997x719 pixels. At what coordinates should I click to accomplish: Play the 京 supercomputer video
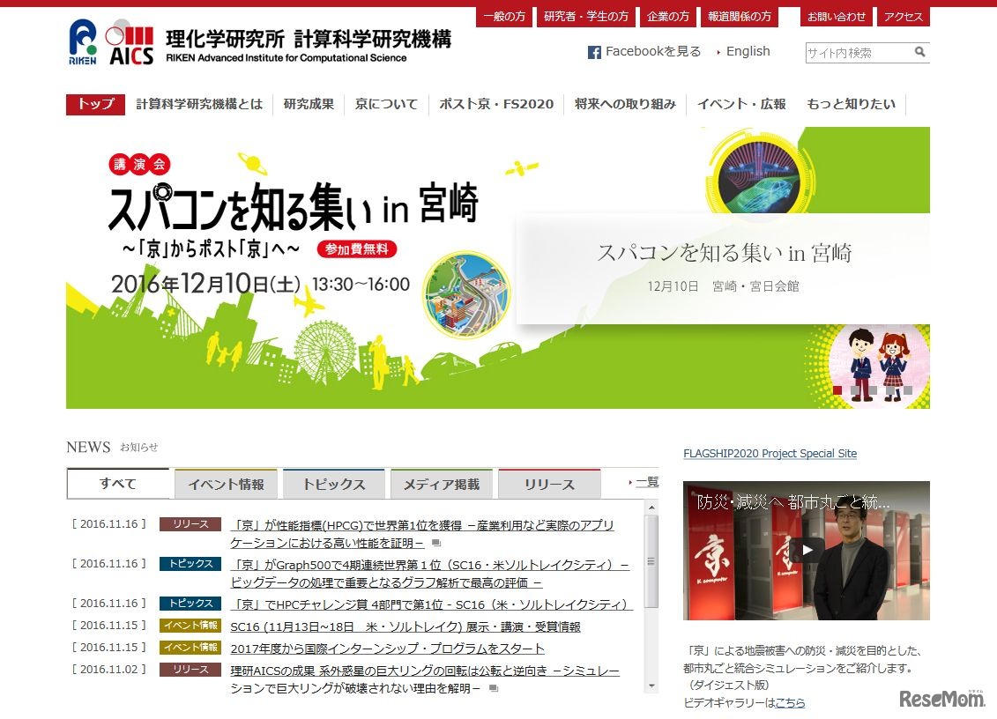pyautogui.click(x=806, y=550)
